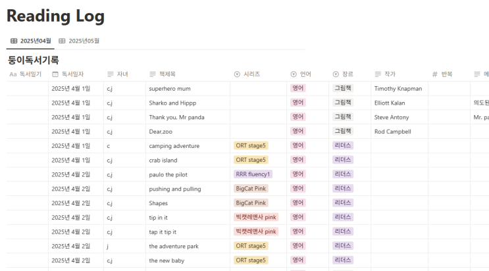Click the calendar icon beside 독서일자 header
The image size is (489, 271).
click(55, 74)
